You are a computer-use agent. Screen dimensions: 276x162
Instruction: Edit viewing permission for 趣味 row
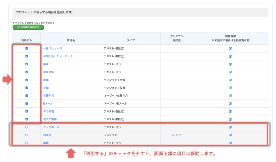pyautogui.click(x=230, y=64)
